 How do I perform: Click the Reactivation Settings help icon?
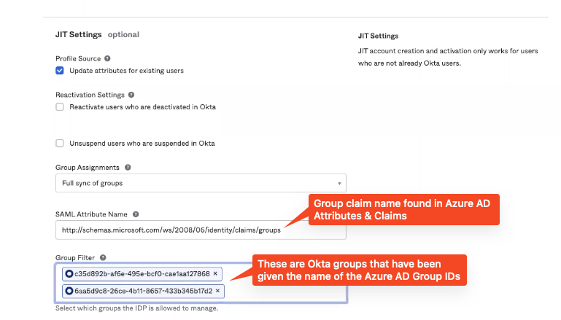click(x=131, y=95)
